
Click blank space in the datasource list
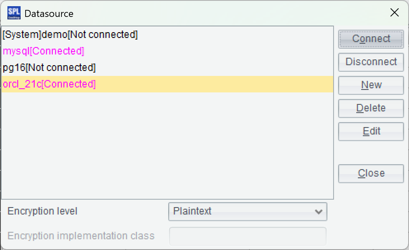(167, 146)
